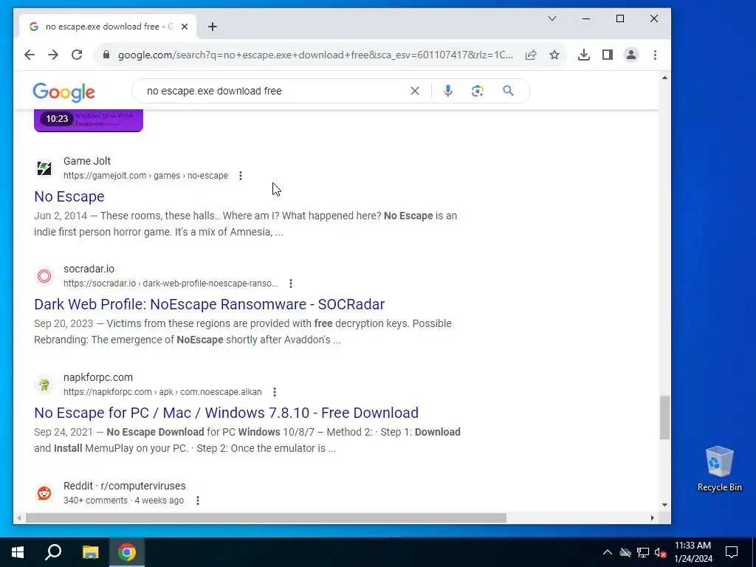Open More options for napkforpc.com result
The height and width of the screenshot is (567, 756).
275,392
